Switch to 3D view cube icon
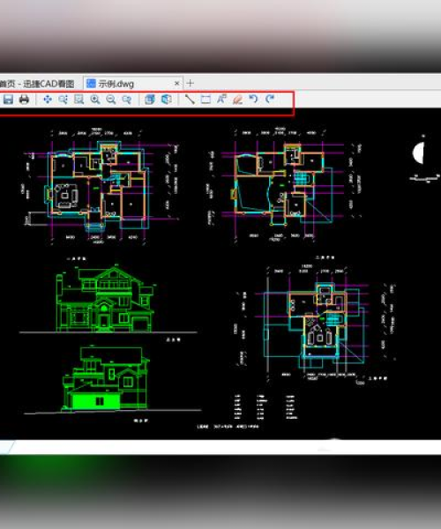 pyautogui.click(x=167, y=99)
